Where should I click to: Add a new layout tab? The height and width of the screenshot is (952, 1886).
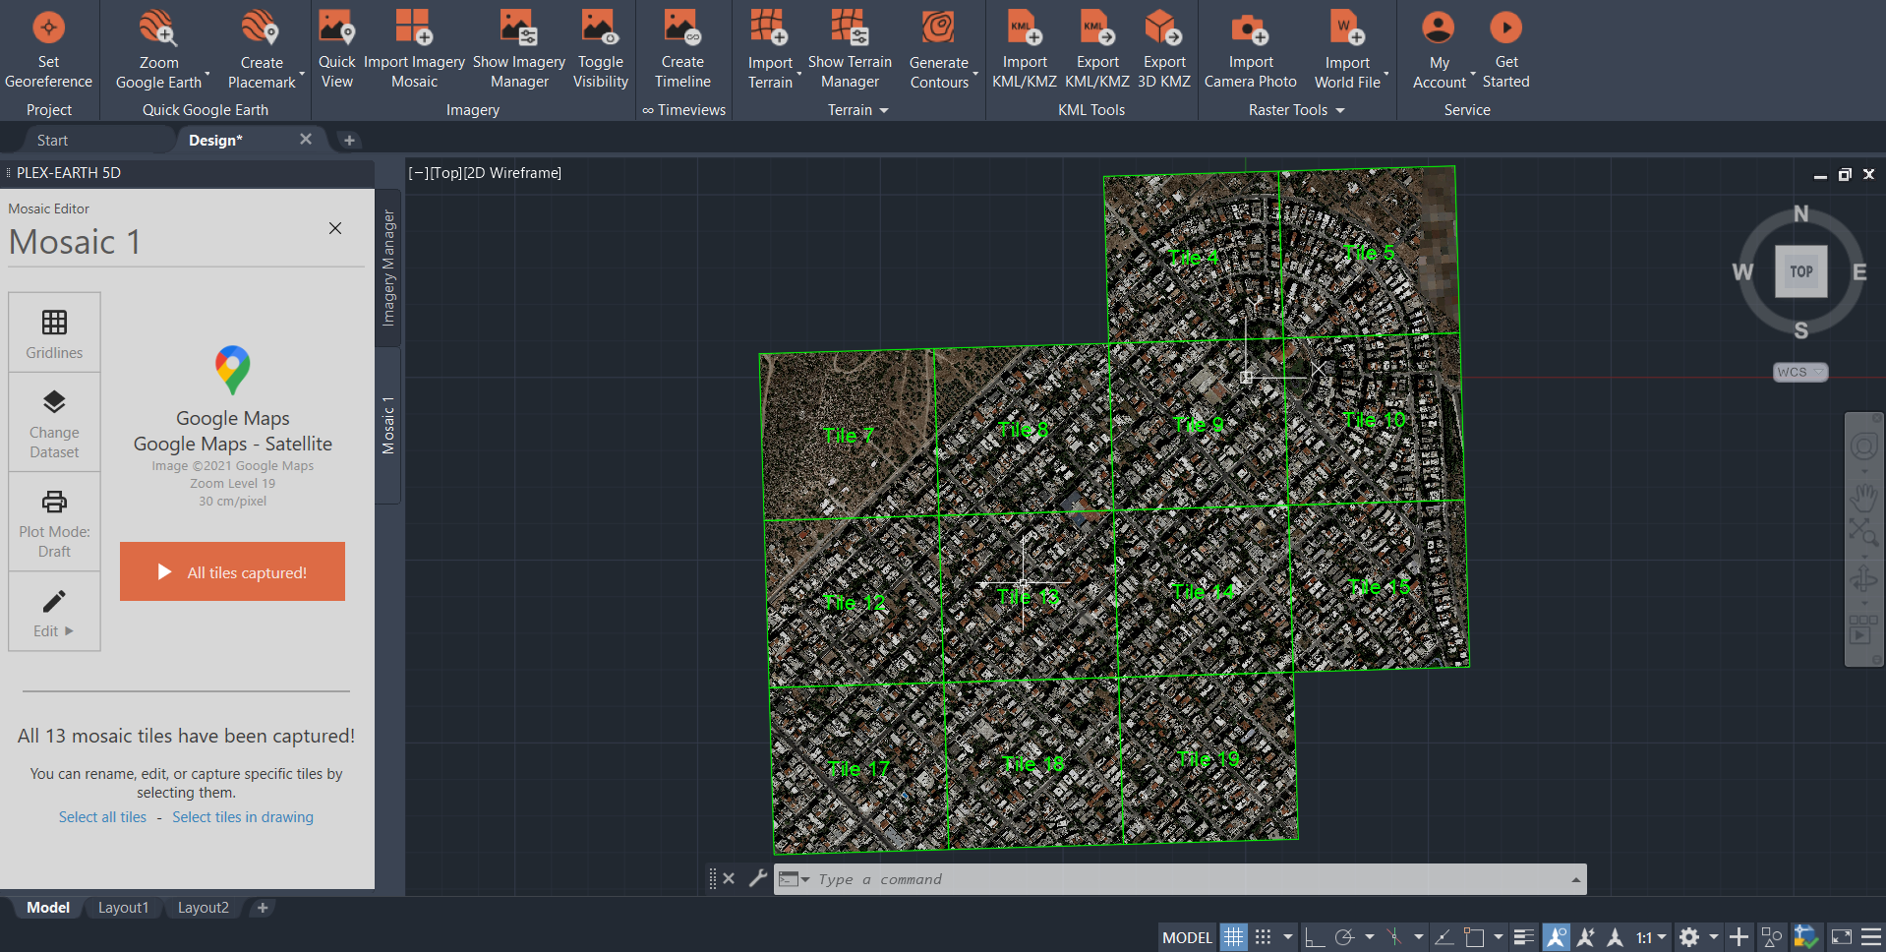pyautogui.click(x=263, y=908)
